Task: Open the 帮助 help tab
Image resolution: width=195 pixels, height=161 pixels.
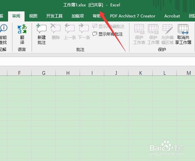Action: [97, 16]
